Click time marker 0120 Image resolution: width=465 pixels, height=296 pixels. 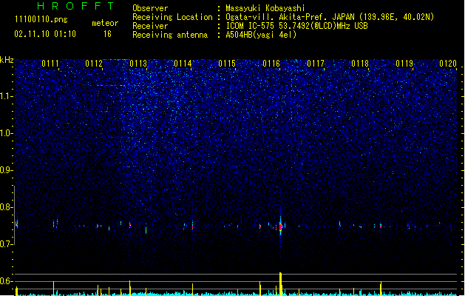click(x=448, y=64)
